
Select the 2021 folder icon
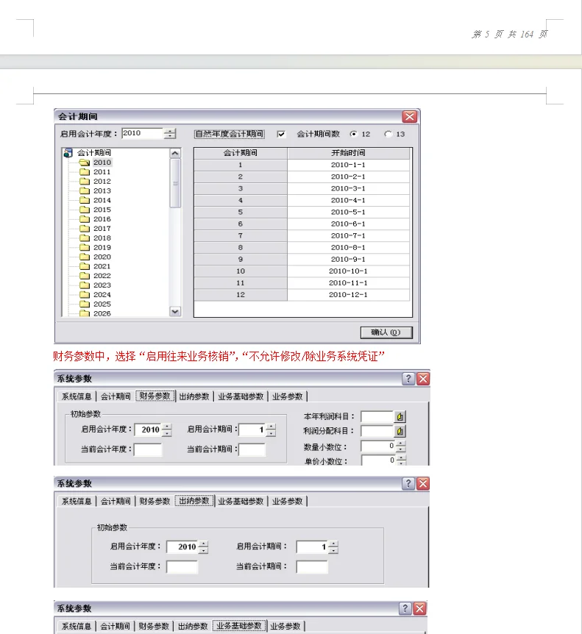[x=85, y=266]
